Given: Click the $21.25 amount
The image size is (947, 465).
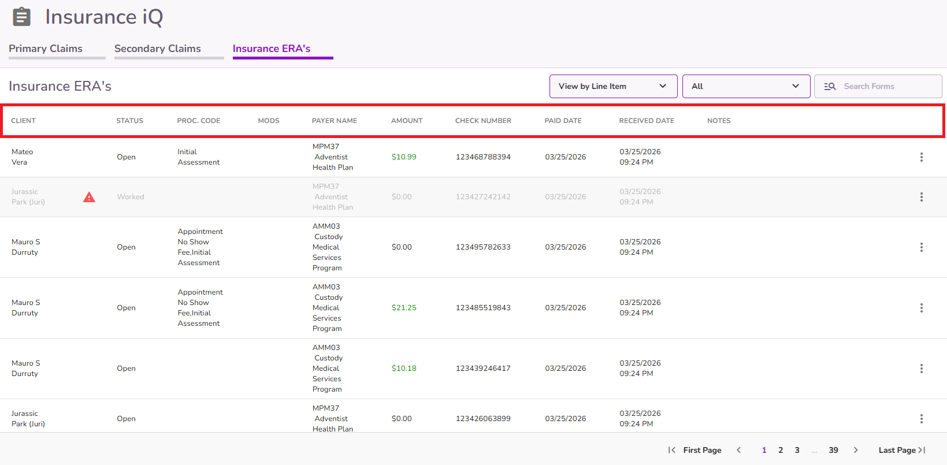Looking at the screenshot, I should (x=404, y=308).
